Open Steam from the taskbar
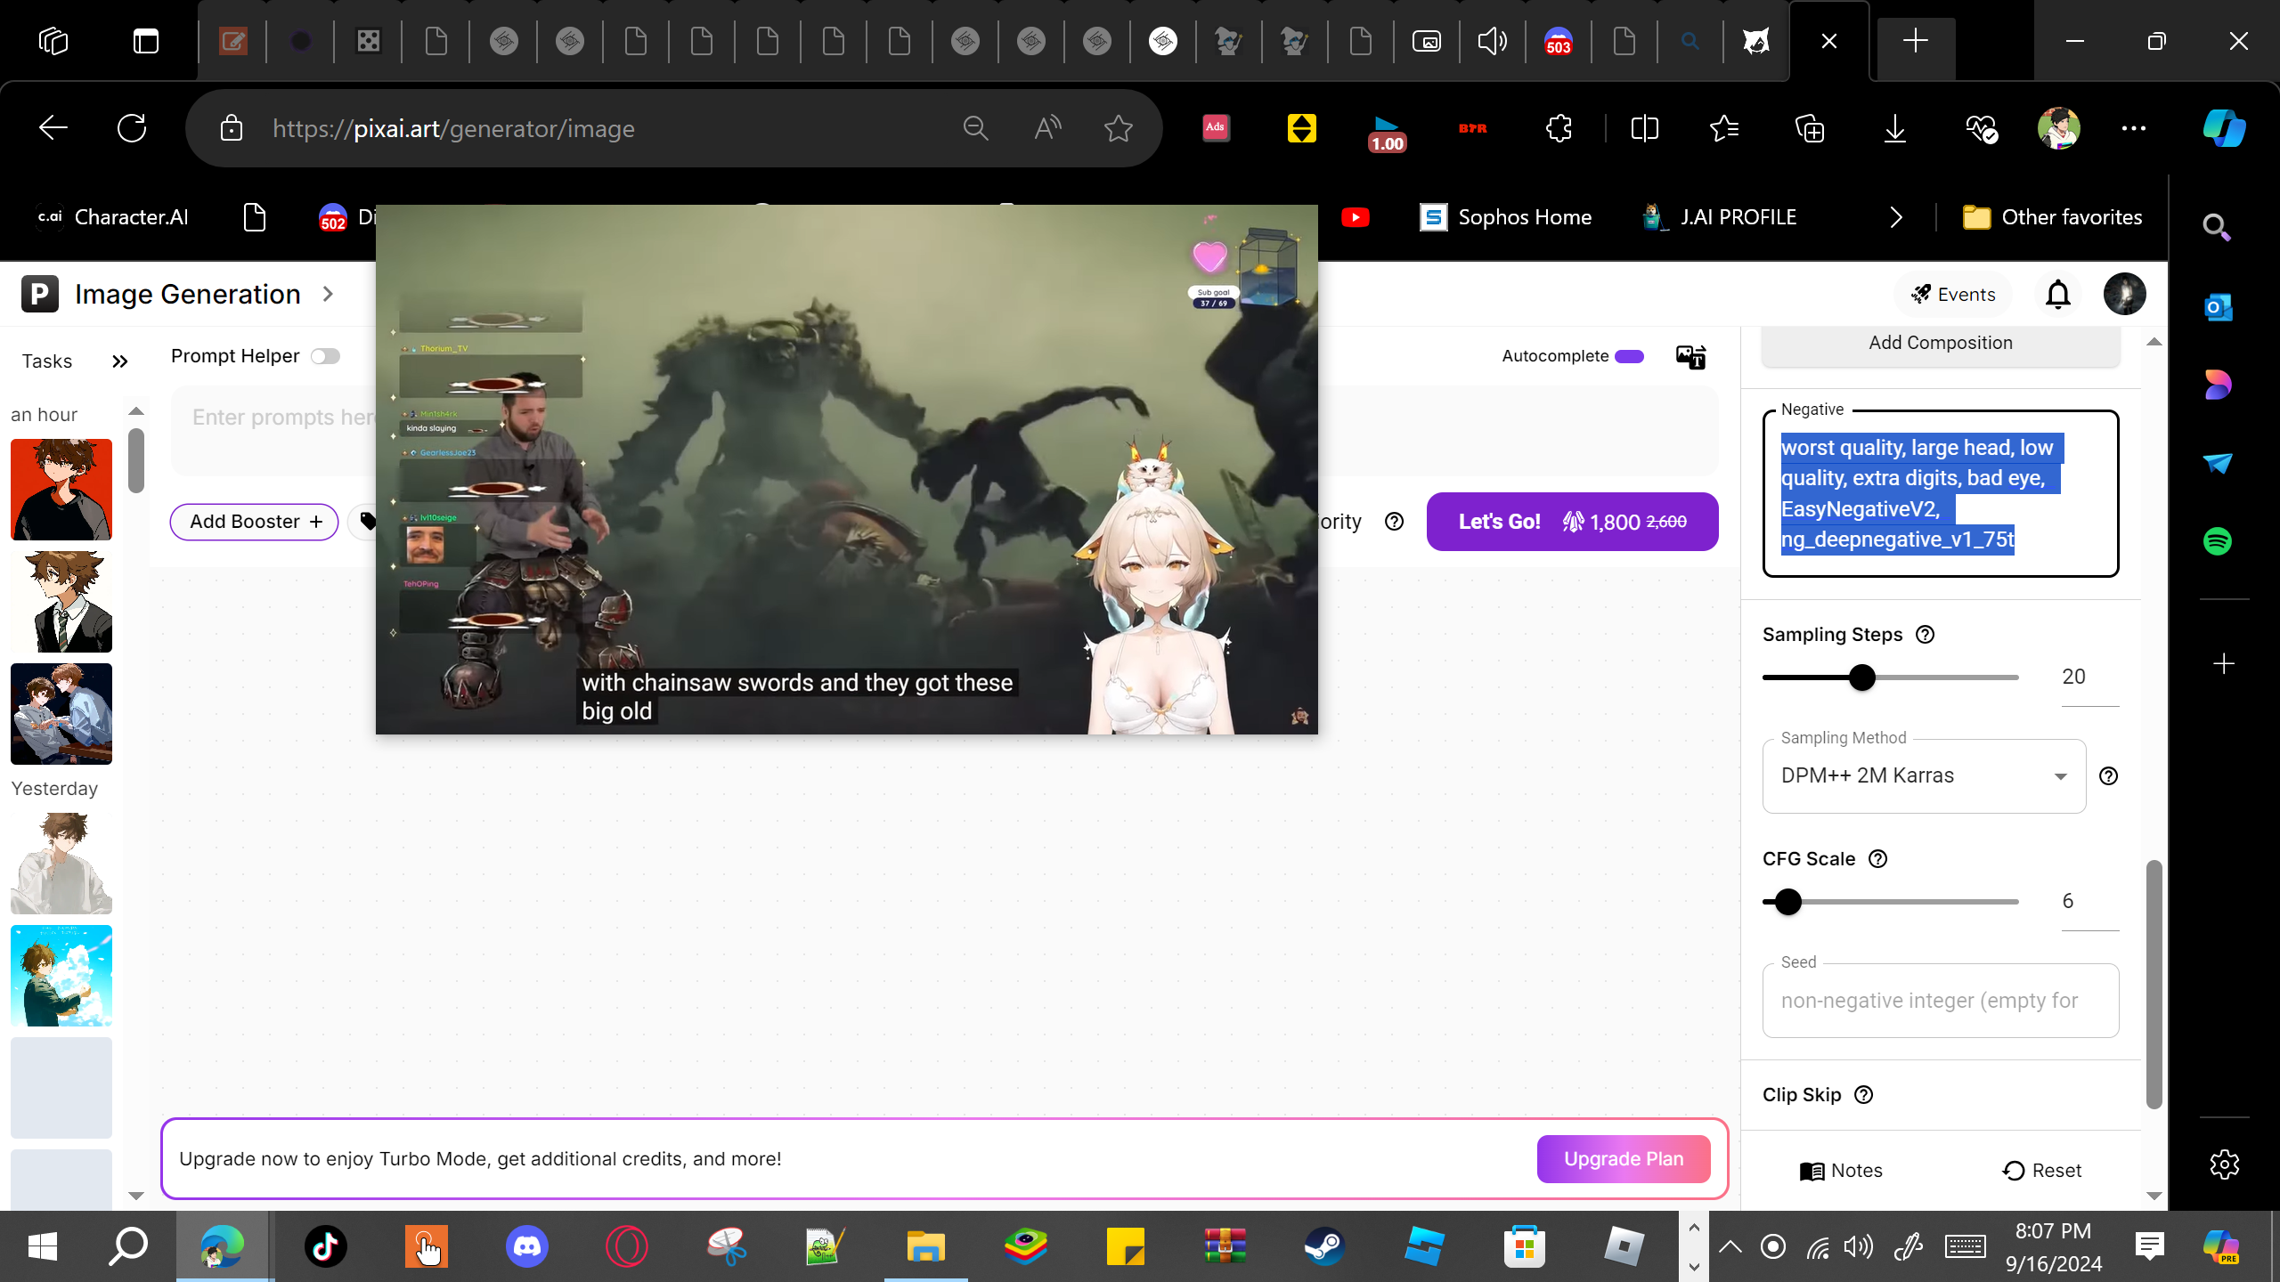The image size is (2280, 1282). point(1324,1246)
